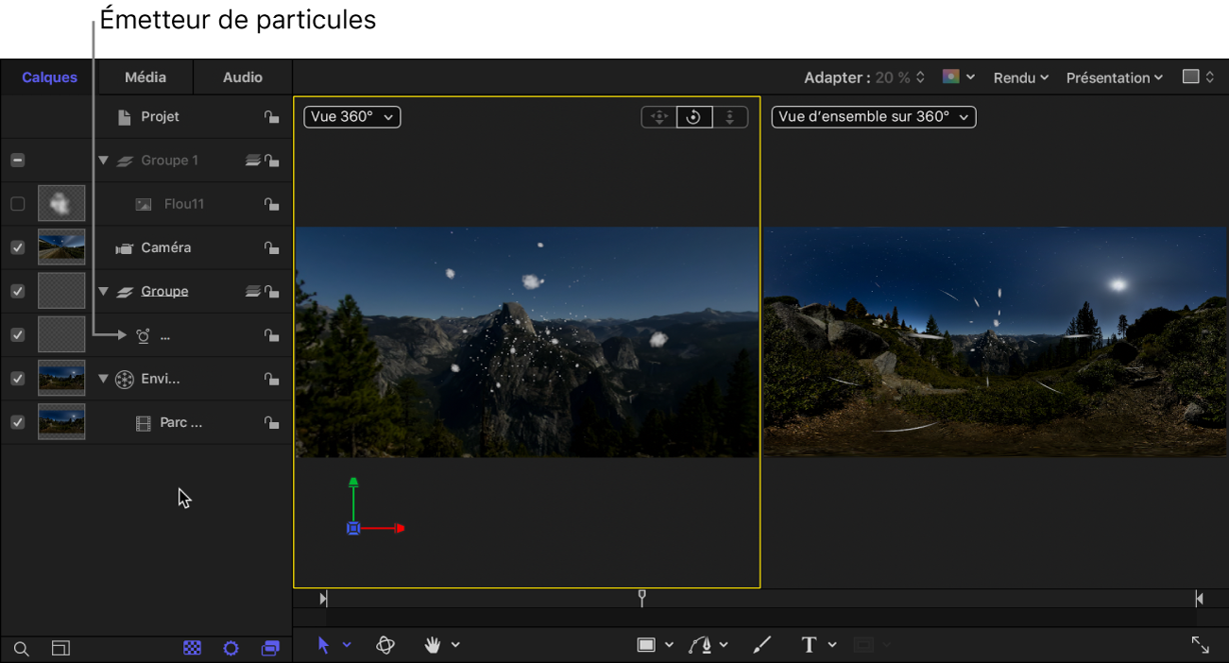Uncheck the Caméra layer checkbox

17,247
